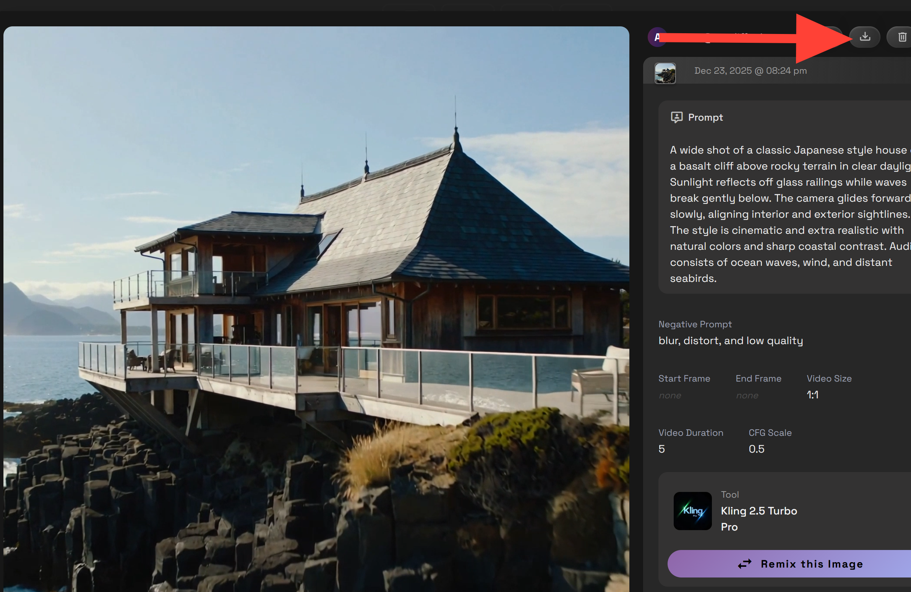Open the purple 'A' user avatar
This screenshot has height=592, width=911.
[x=656, y=37]
